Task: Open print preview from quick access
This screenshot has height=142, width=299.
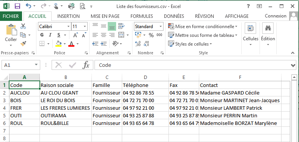Action: pyautogui.click(x=82, y=6)
